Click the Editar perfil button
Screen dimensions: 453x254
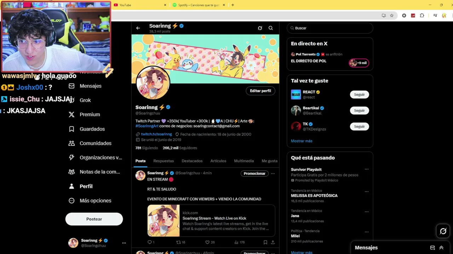click(260, 91)
